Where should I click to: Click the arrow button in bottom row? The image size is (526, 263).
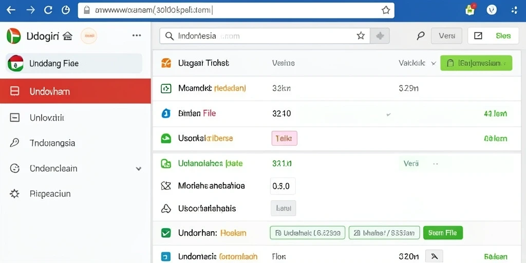[x=434, y=256]
